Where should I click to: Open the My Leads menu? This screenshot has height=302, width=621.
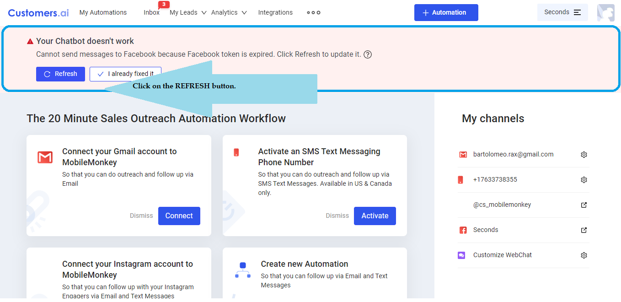pos(183,12)
